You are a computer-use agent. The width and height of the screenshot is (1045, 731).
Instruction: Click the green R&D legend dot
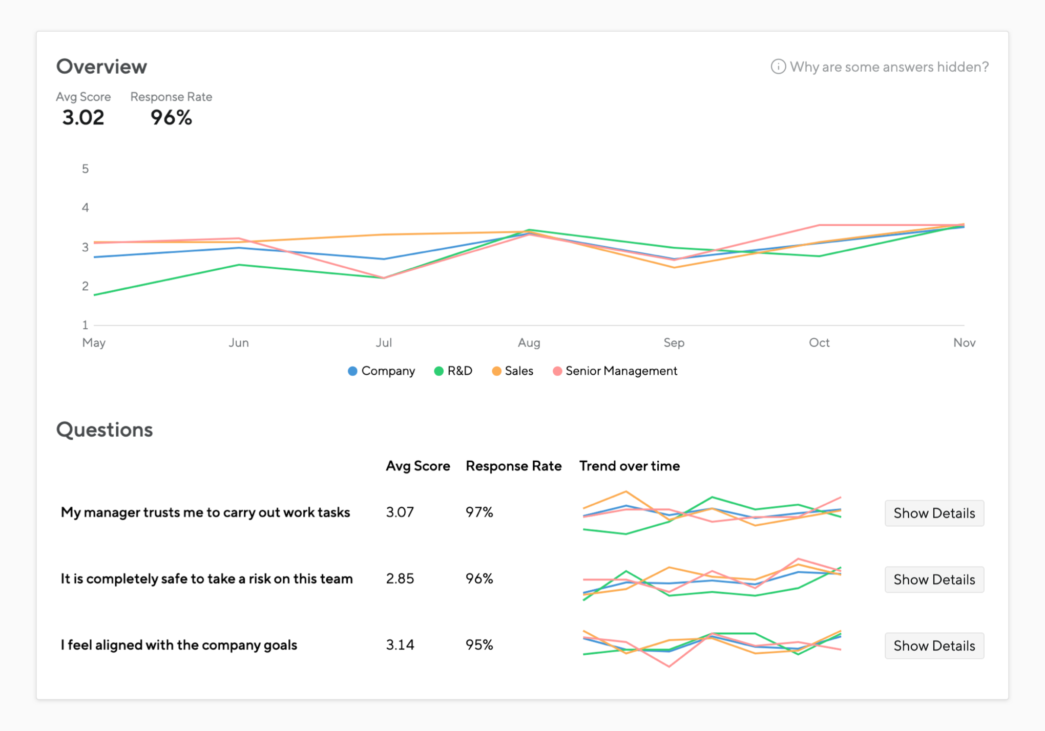438,371
